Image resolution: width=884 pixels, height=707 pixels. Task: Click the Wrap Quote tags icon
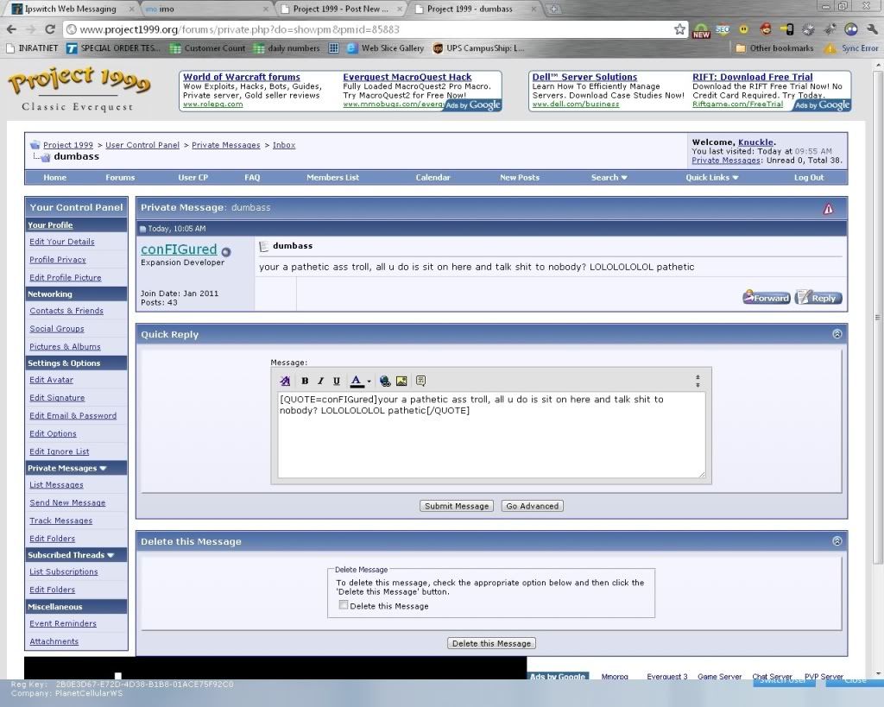pyautogui.click(x=420, y=382)
